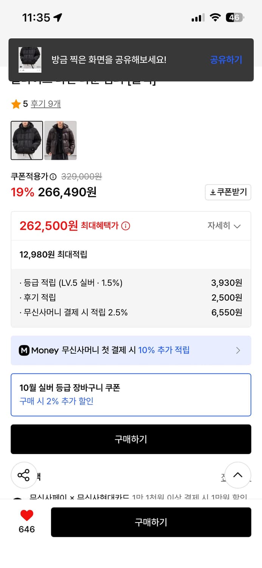This screenshot has height=568, width=262.
Task: Tap the yellow star rating icon
Action: click(x=16, y=103)
